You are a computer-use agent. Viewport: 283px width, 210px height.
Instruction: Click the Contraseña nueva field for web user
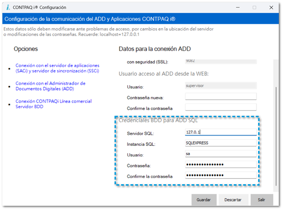(x=221, y=97)
